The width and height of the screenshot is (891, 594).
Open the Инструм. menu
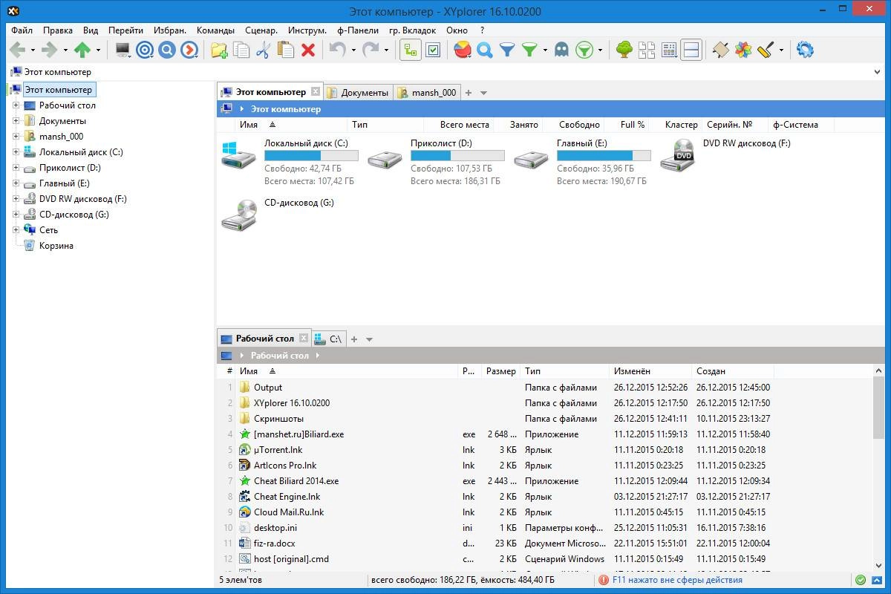307,30
